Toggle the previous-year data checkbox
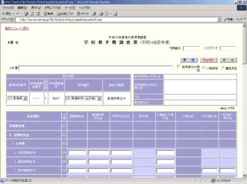Screen dimensions: 247x184 (x=179, y=67)
